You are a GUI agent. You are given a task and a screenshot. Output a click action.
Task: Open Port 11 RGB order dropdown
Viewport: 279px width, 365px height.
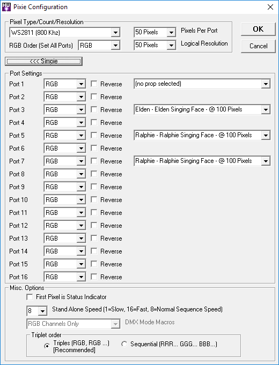[x=64, y=213]
